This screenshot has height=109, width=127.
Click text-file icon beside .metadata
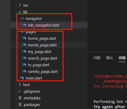[20, 98]
